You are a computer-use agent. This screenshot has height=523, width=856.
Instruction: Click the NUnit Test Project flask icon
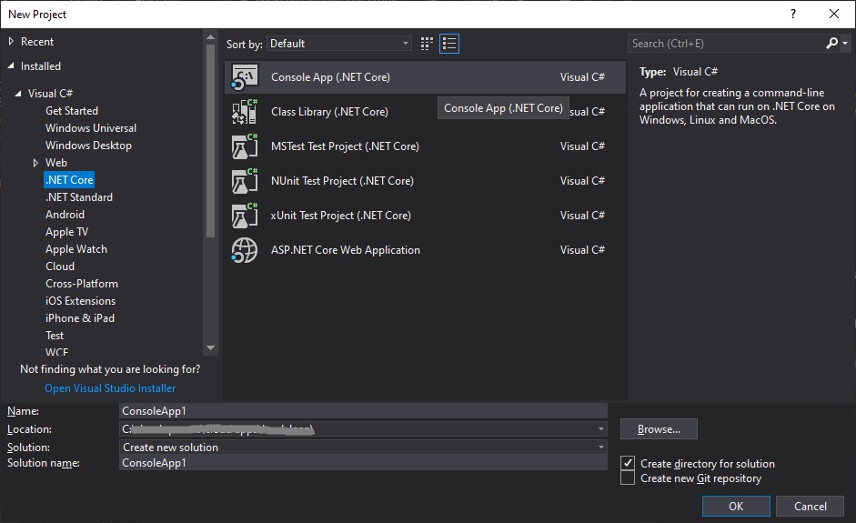pyautogui.click(x=244, y=181)
